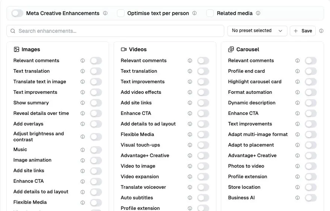Turn on Carousel Profile extension toggle

point(311,177)
